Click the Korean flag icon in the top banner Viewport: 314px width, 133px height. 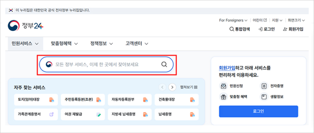tap(11, 11)
